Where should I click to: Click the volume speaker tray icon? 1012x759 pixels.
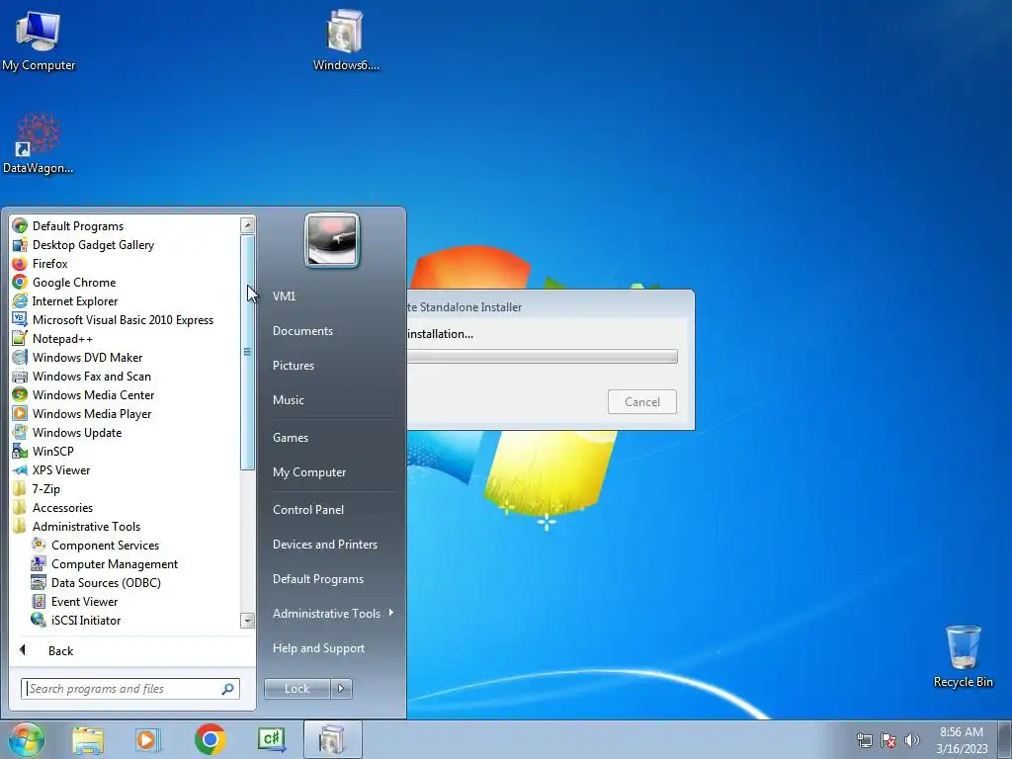tap(911, 740)
